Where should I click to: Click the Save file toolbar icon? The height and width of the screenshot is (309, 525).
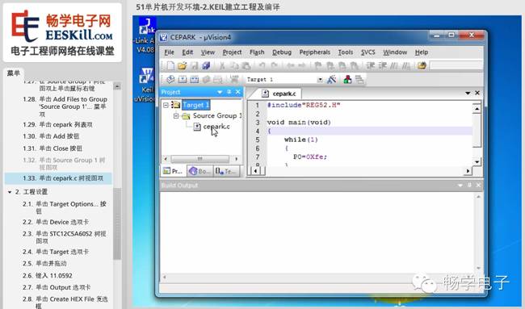coord(194,65)
